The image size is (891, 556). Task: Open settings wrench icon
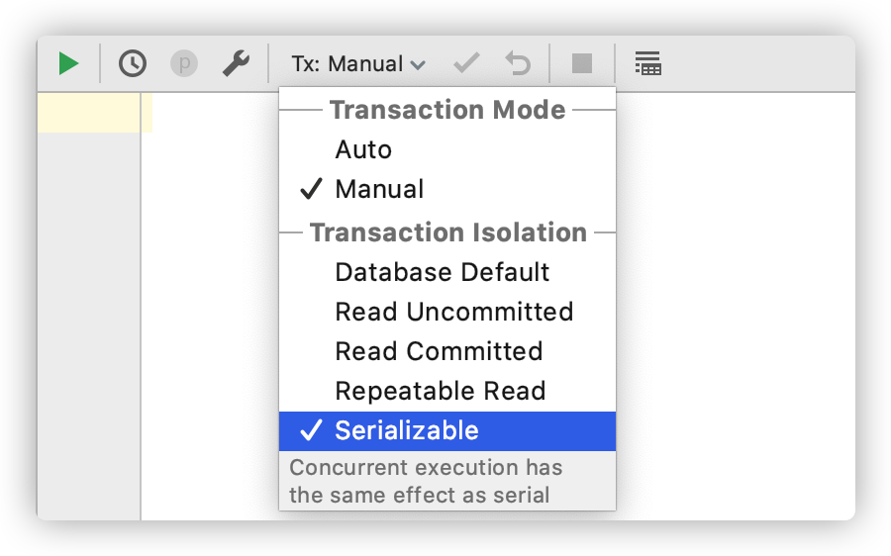click(236, 63)
